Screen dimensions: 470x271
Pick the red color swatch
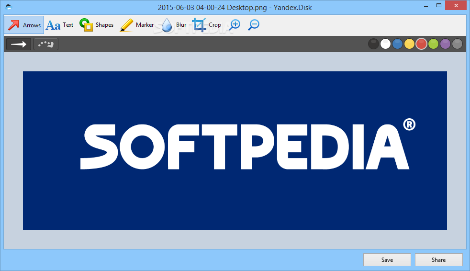pyautogui.click(x=422, y=44)
